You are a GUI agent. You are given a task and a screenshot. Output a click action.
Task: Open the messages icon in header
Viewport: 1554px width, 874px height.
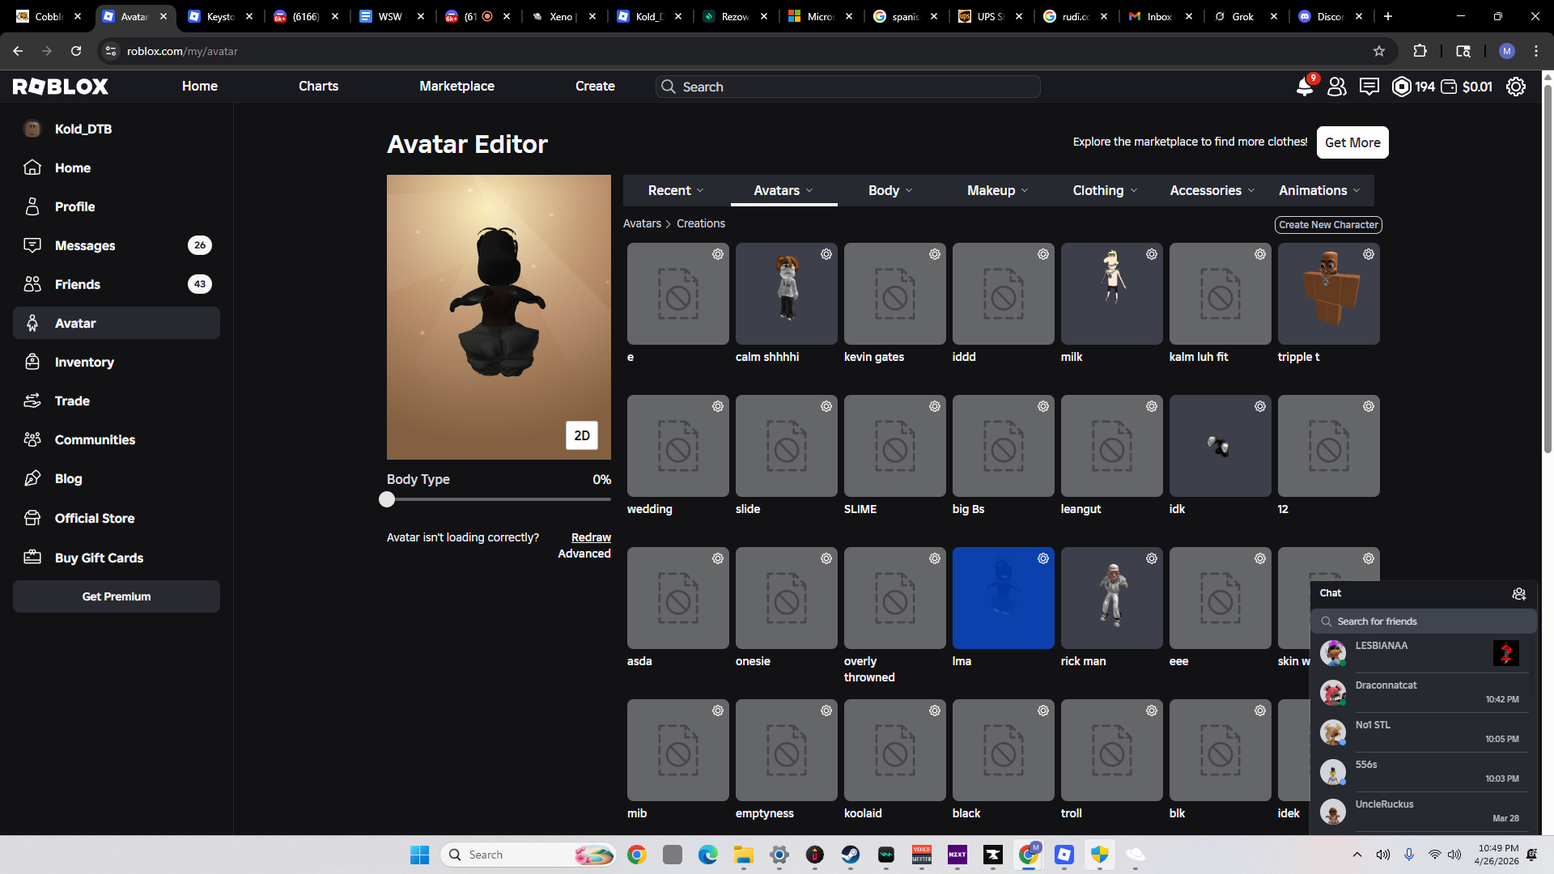click(x=1369, y=87)
